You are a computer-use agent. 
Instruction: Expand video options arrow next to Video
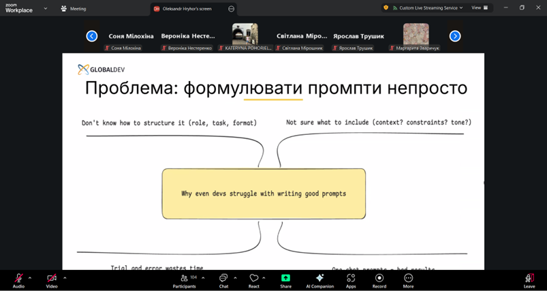[65, 278]
